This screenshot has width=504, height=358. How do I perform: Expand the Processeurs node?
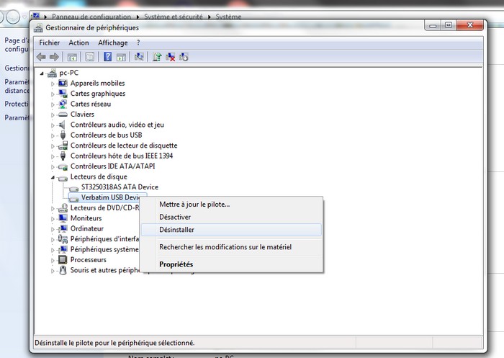[x=53, y=260]
